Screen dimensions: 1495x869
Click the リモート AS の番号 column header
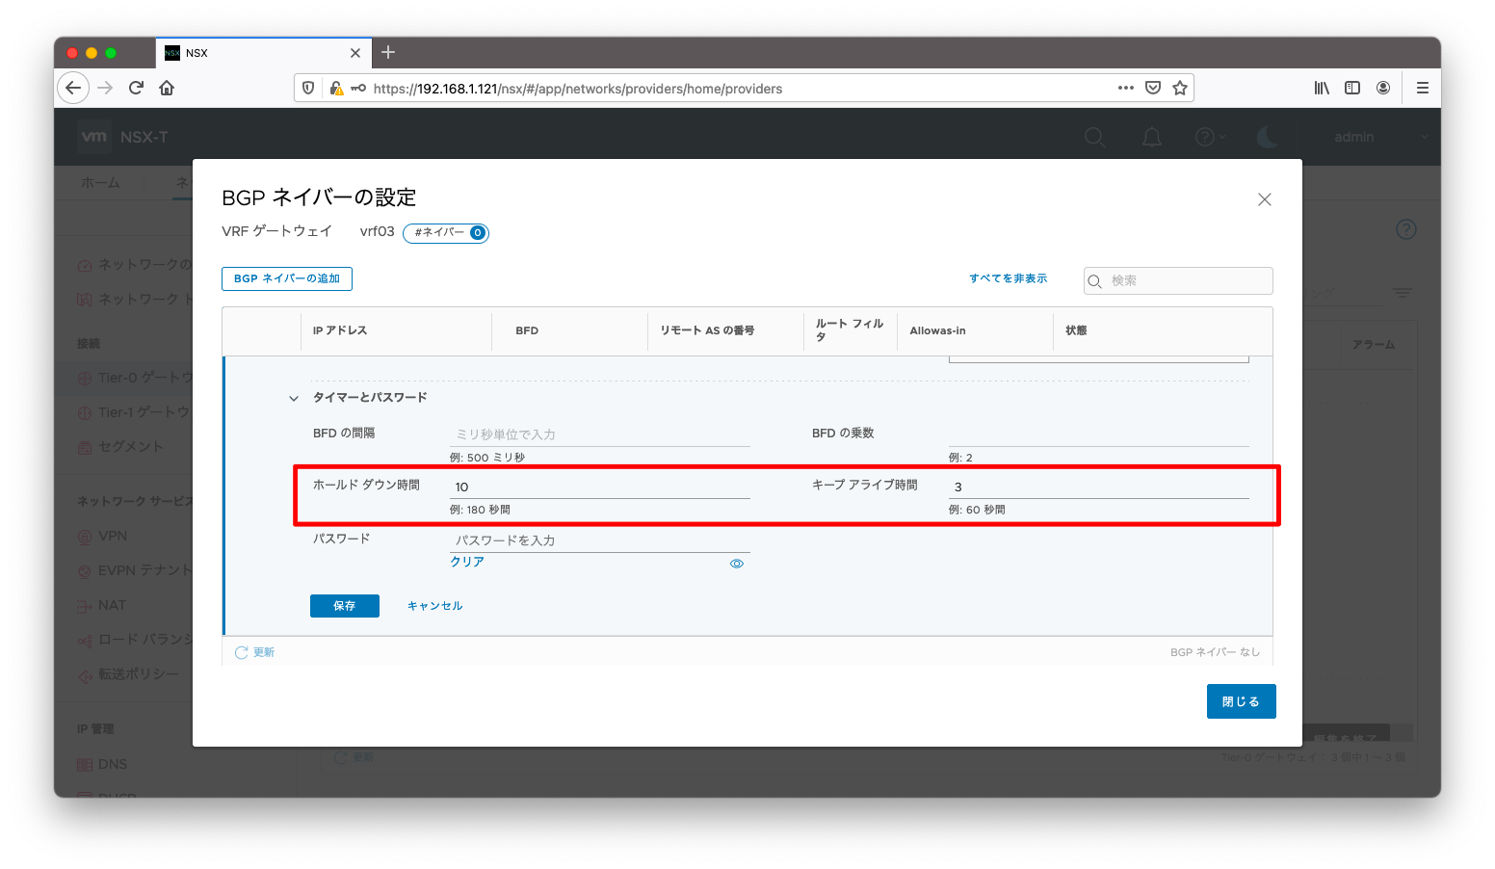[x=707, y=330]
